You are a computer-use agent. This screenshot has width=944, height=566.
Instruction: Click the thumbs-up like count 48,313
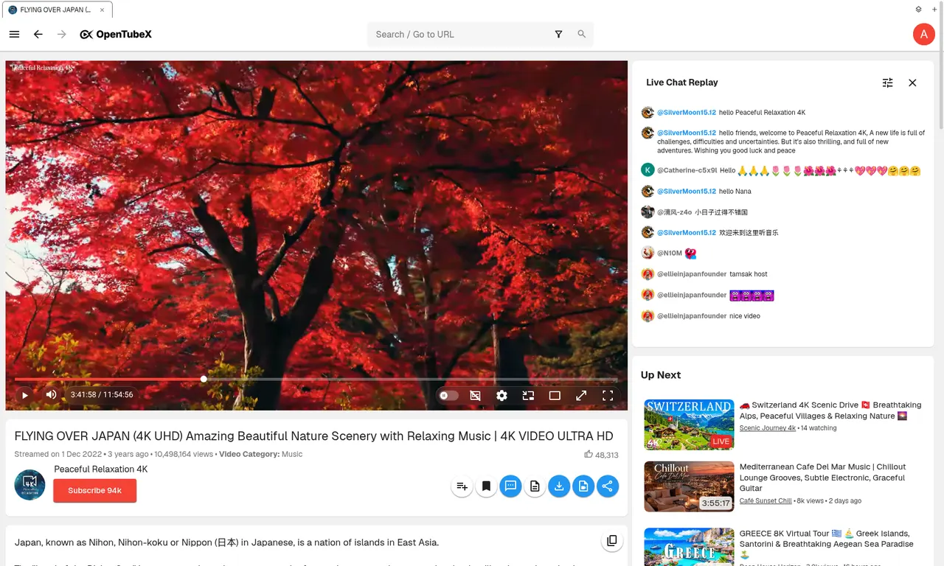(601, 455)
